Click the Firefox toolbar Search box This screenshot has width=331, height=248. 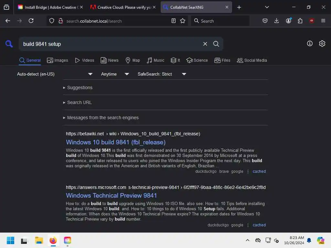pyautogui.click(x=220, y=21)
